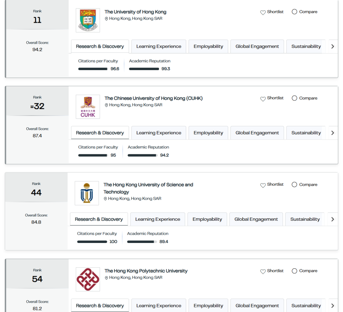343x312 pixels.
Task: Enable Compare for The University of Hong Kong
Action: click(294, 12)
